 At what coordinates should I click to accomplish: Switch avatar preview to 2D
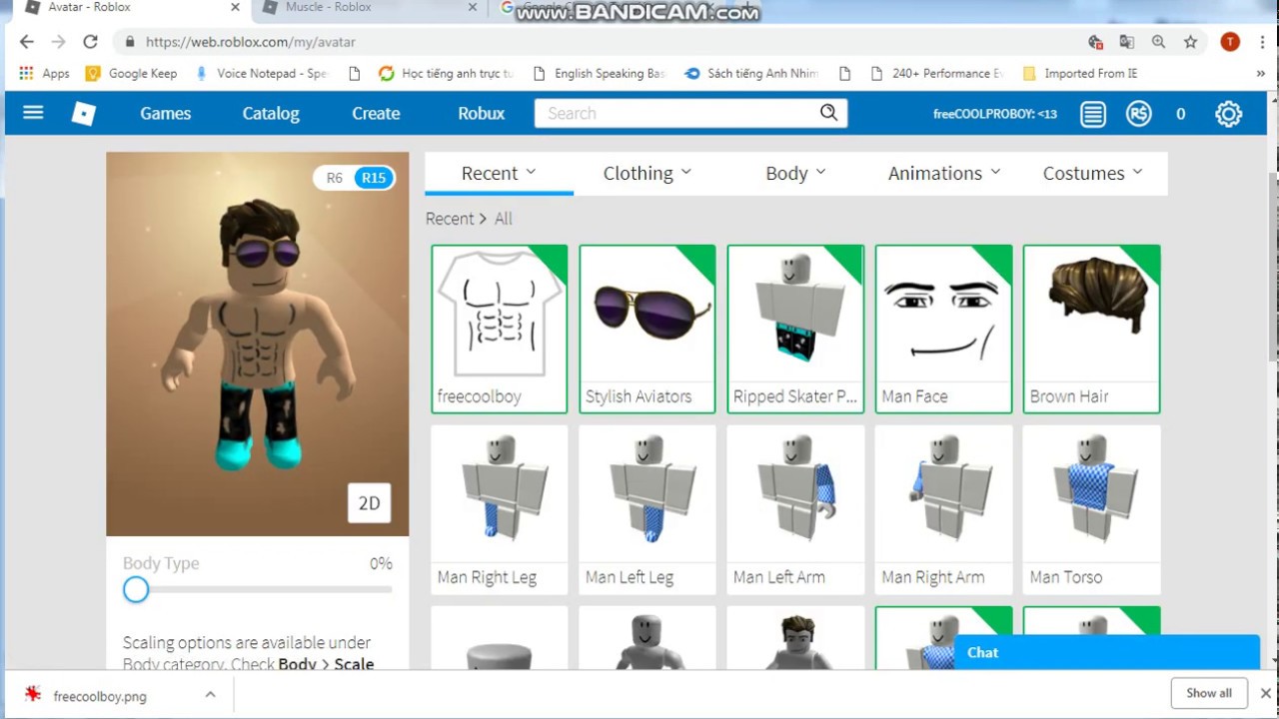click(369, 503)
